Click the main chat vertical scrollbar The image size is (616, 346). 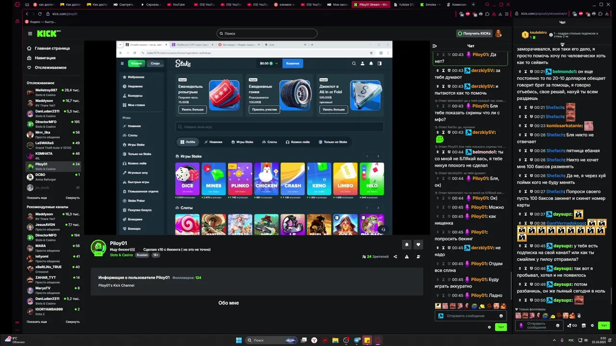click(x=511, y=286)
